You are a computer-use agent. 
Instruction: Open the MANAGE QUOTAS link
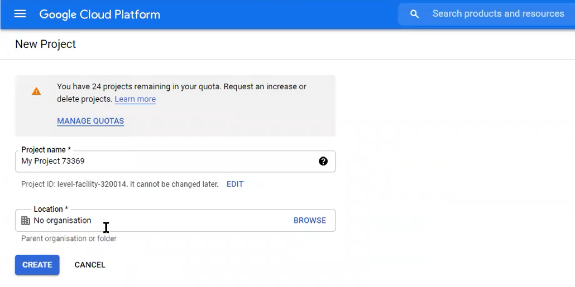point(90,121)
